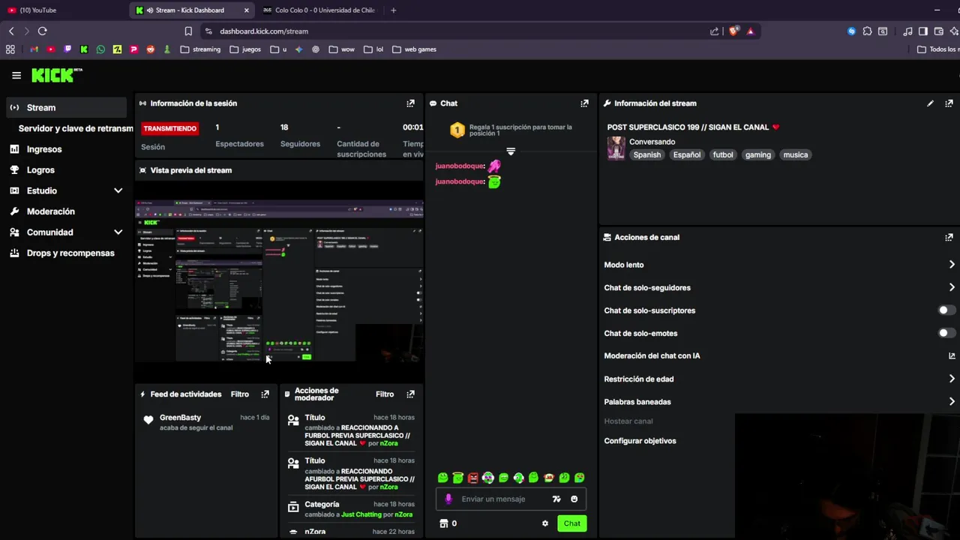Click the stream preview thumbnail
The height and width of the screenshot is (540, 960).
[x=279, y=281]
